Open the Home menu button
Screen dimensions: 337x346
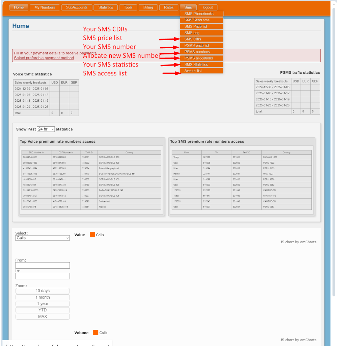(19, 7)
